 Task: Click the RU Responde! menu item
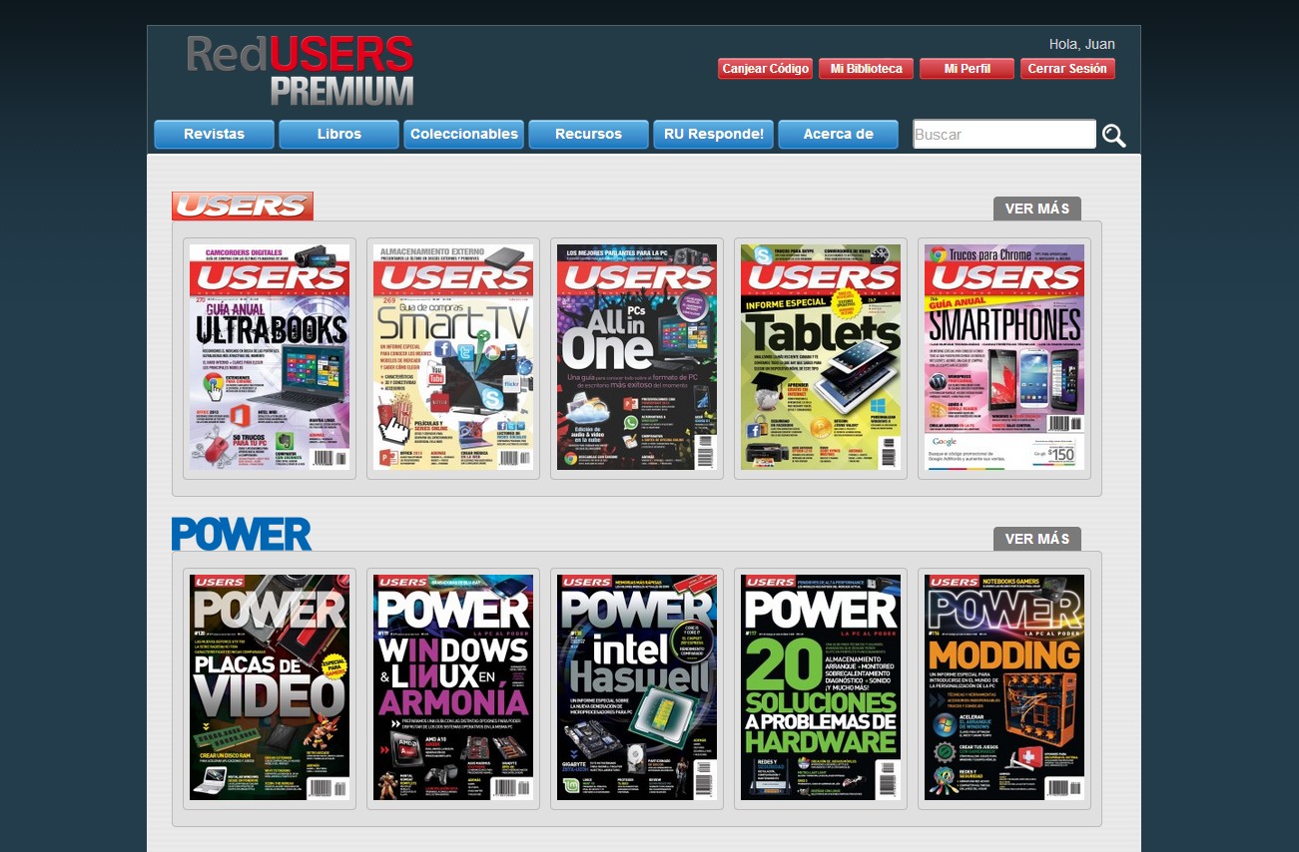[713, 134]
